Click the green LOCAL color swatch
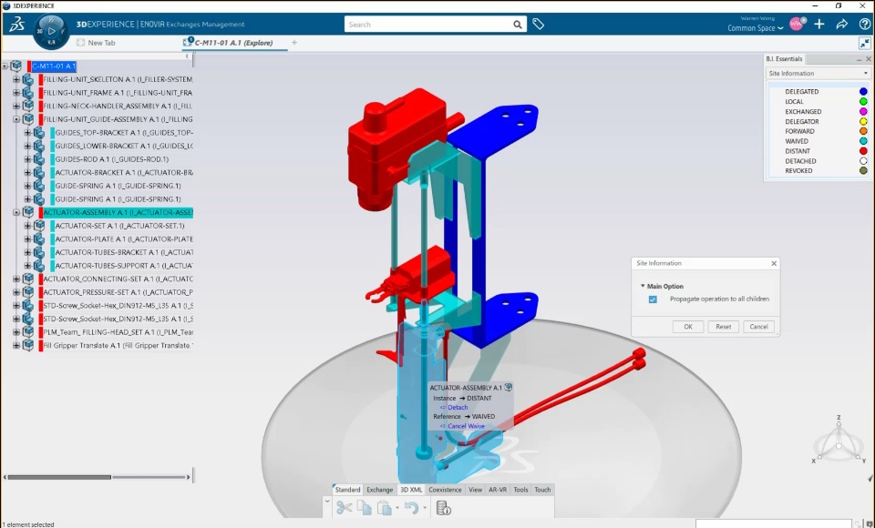 (x=863, y=101)
